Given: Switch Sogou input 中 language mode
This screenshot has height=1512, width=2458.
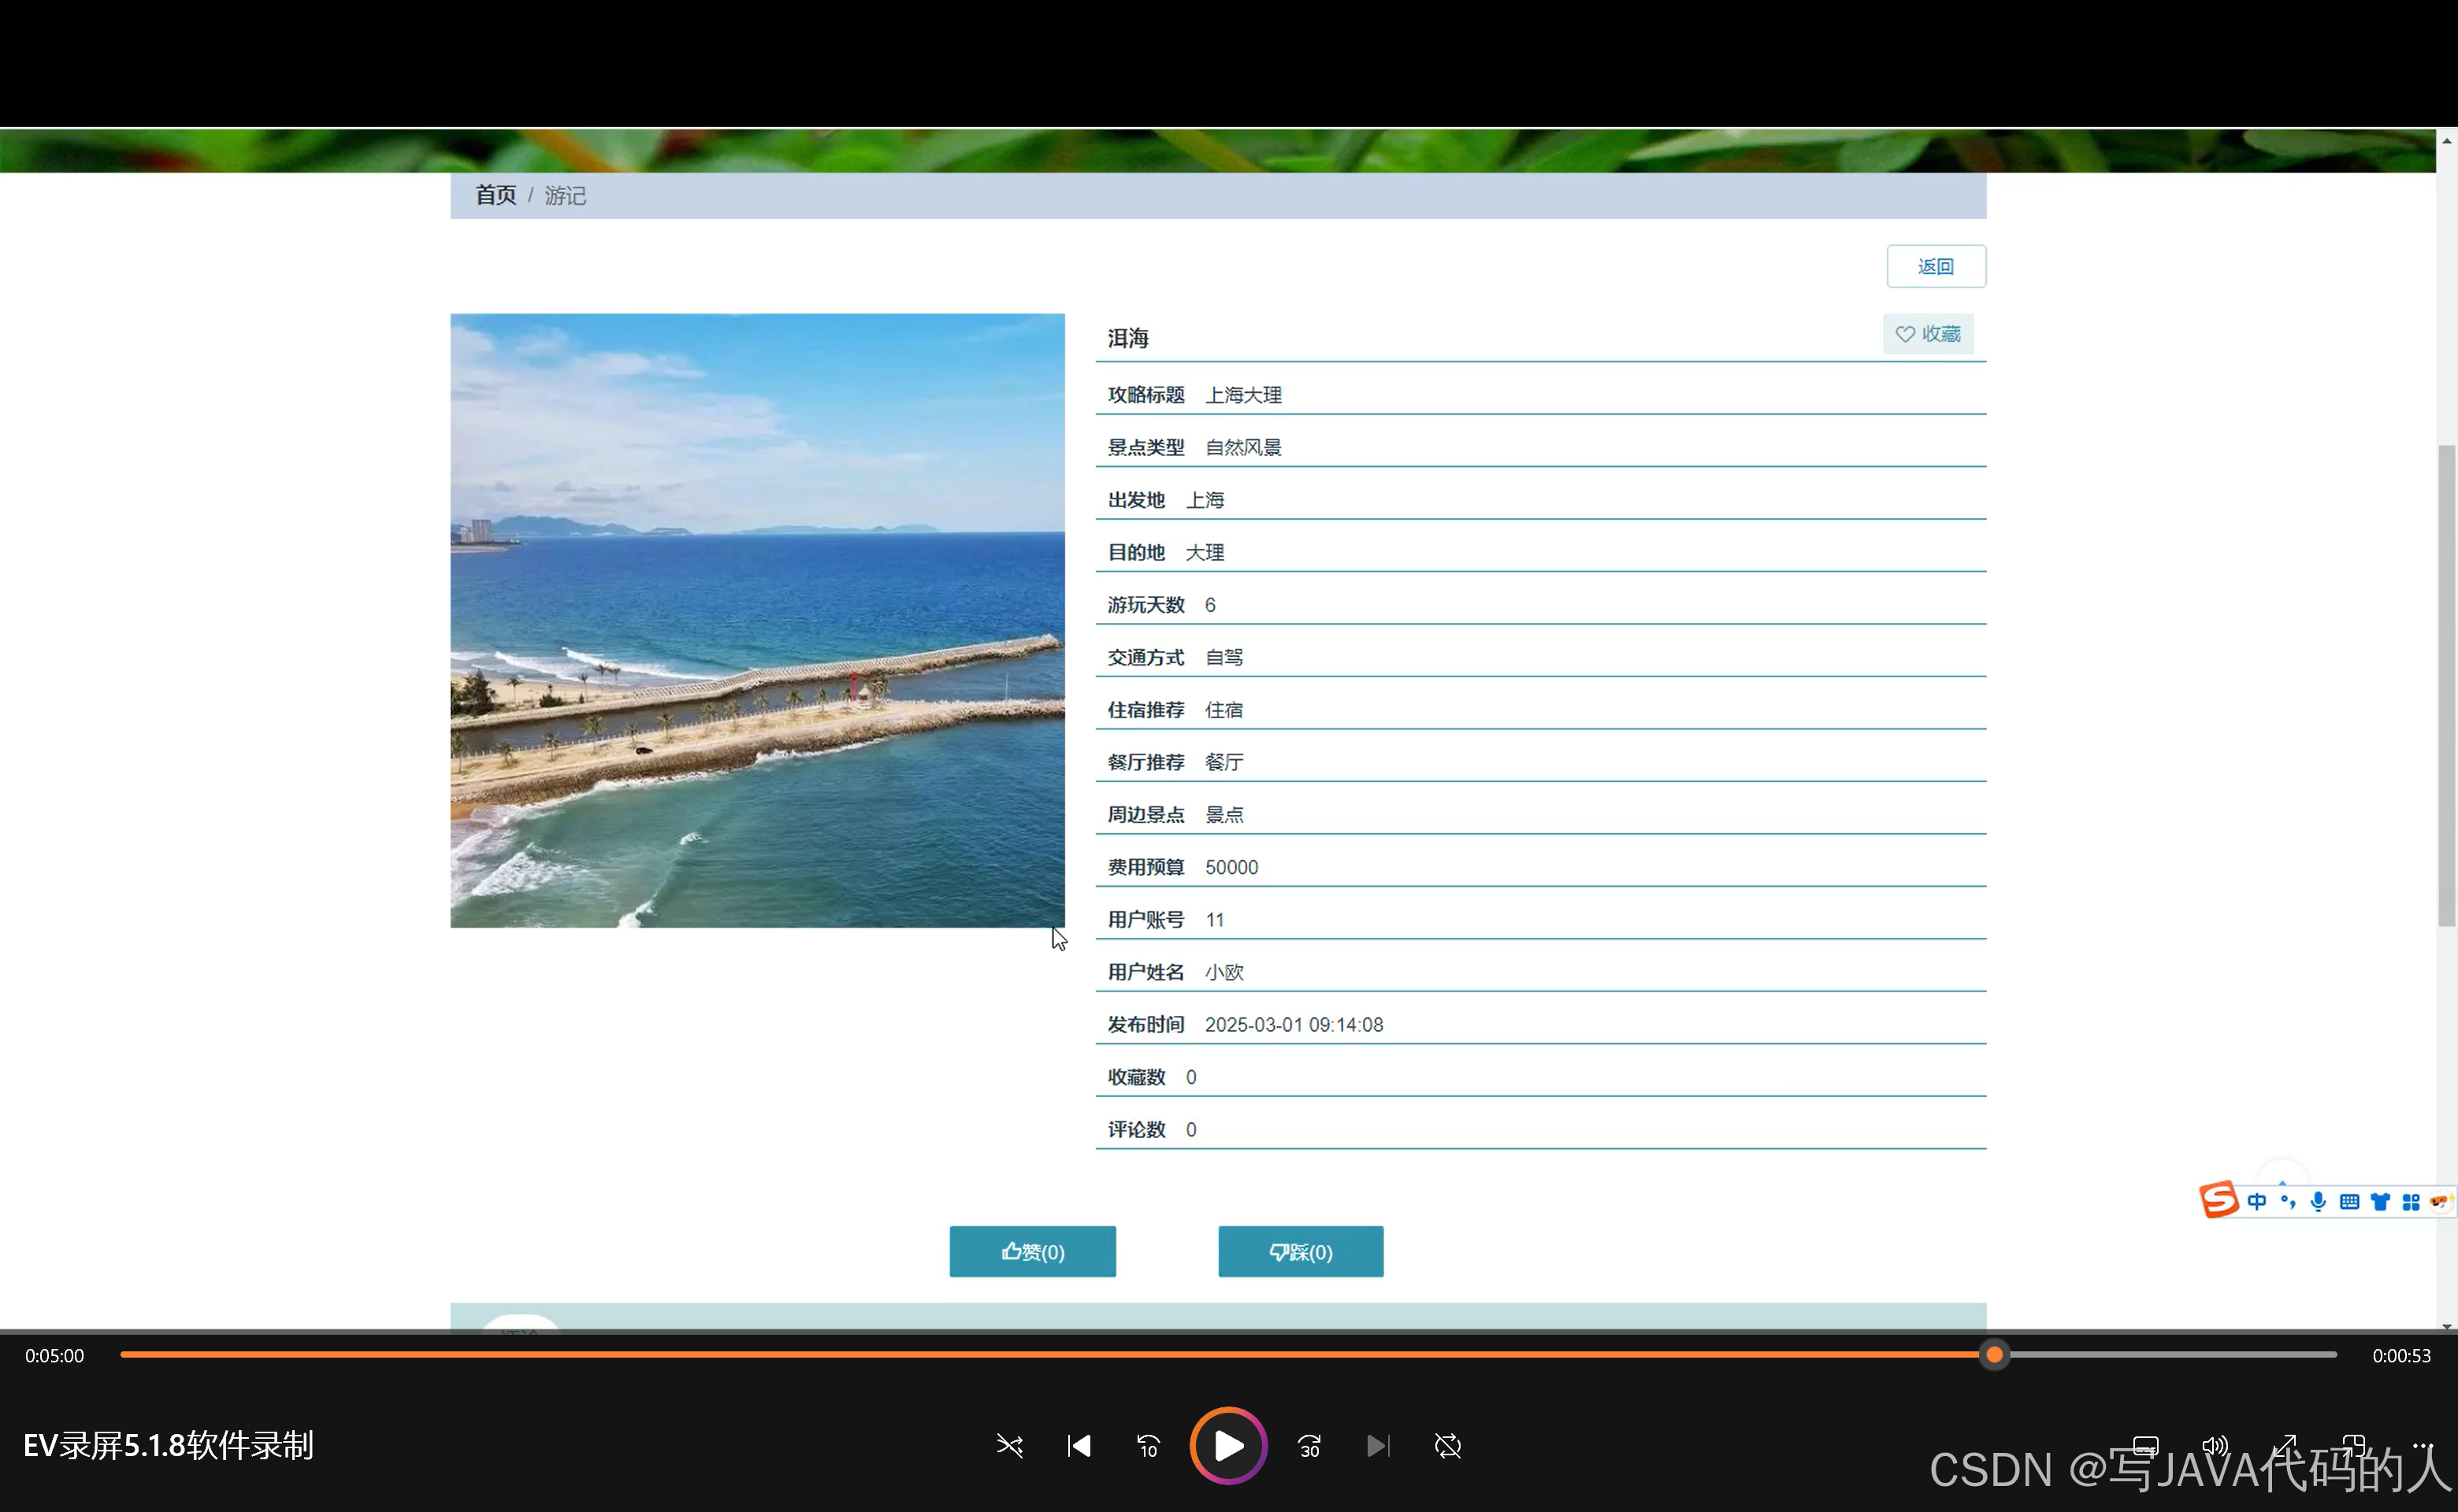Looking at the screenshot, I should pyautogui.click(x=2257, y=1201).
